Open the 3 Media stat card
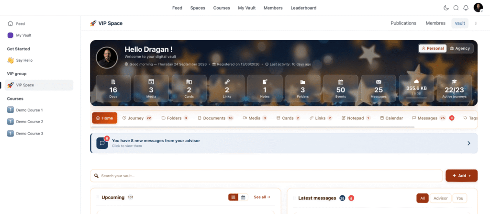 (151, 88)
